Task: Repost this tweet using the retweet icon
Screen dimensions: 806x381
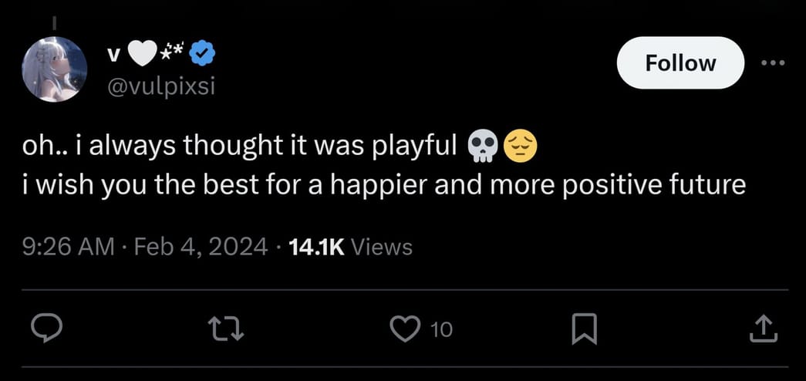Action: point(227,329)
